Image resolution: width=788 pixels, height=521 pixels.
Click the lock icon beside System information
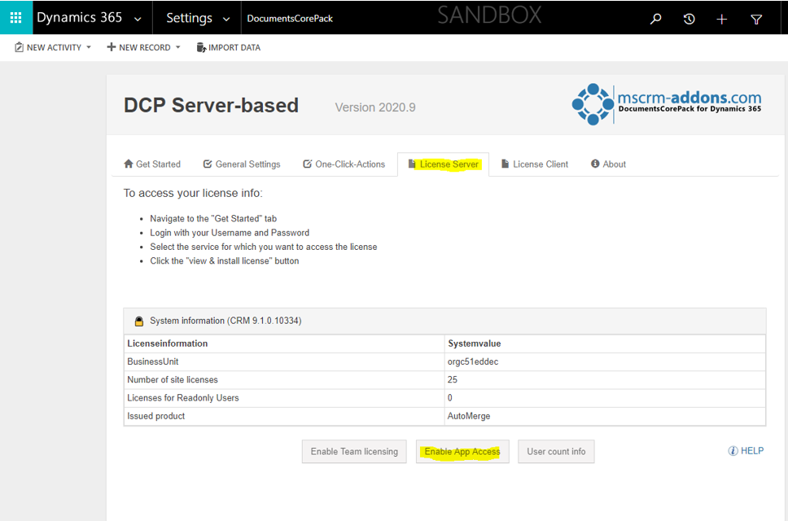[139, 321]
